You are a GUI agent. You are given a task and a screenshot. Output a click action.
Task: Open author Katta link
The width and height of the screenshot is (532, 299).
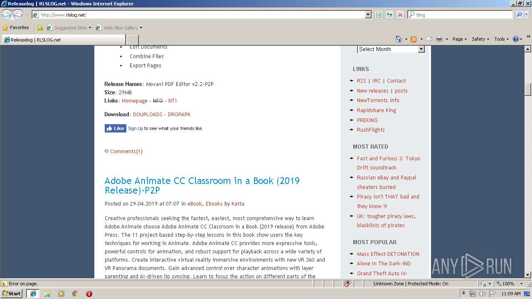pos(238,203)
